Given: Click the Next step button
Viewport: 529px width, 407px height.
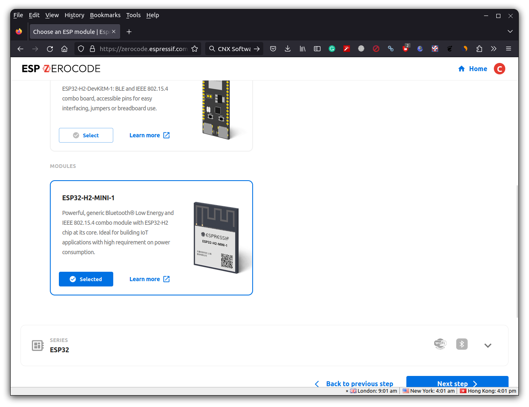Looking at the screenshot, I should click(457, 382).
